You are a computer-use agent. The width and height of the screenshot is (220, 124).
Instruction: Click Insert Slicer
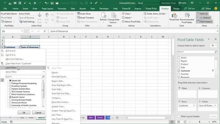[84, 14]
